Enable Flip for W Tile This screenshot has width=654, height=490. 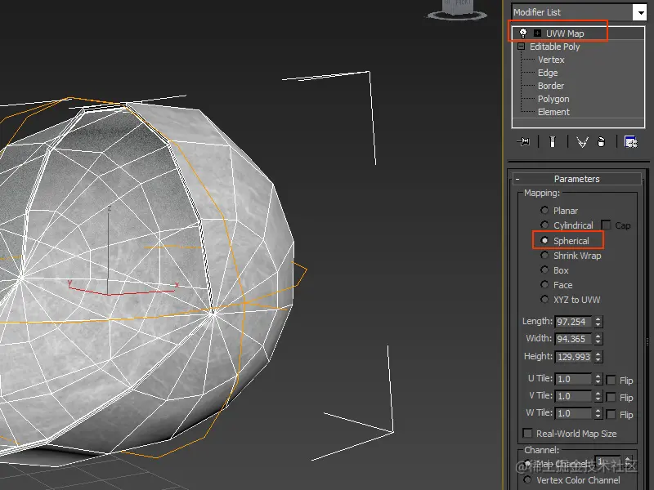pos(611,414)
